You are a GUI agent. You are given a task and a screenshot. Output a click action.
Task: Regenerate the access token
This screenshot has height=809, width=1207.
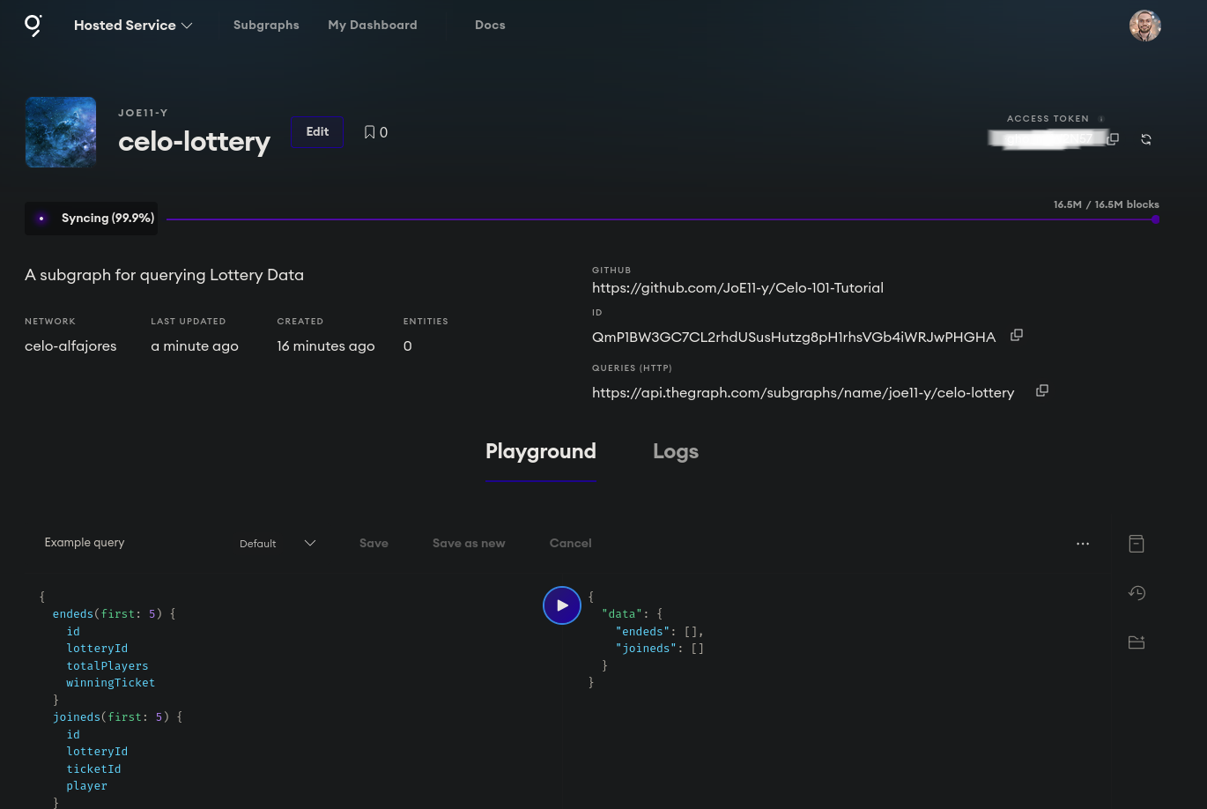[x=1146, y=139]
